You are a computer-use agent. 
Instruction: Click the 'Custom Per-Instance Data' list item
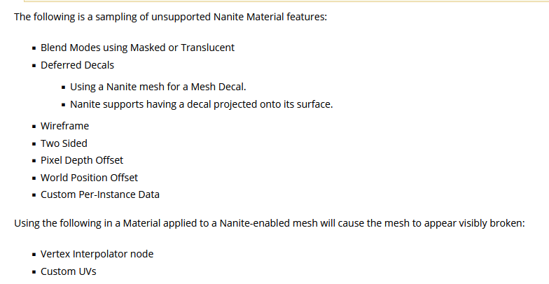pos(100,194)
